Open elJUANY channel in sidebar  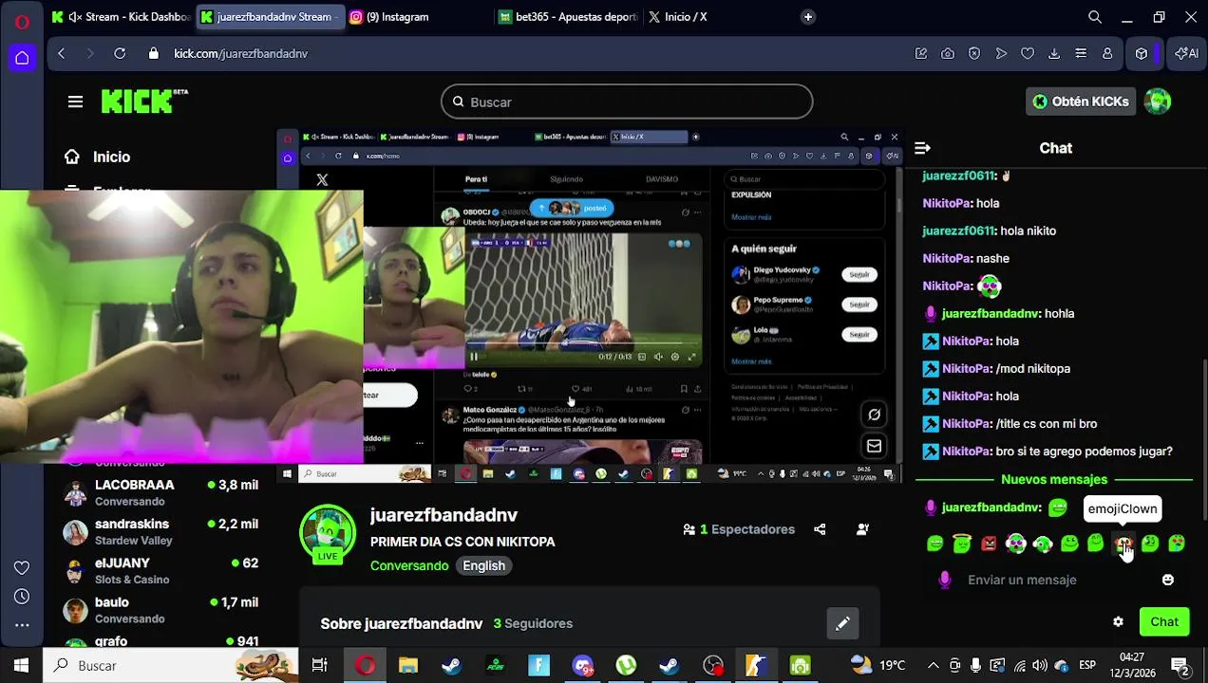click(161, 570)
